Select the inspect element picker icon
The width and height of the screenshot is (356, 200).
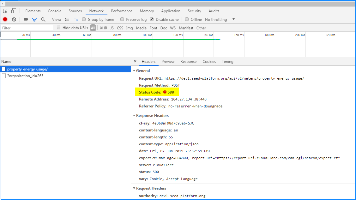[5, 11]
